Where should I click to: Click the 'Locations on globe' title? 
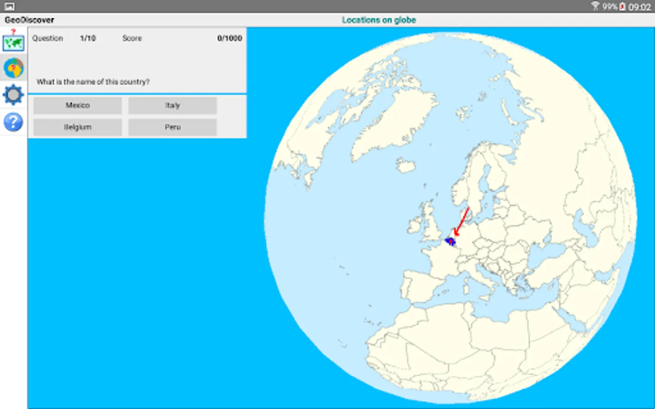pyautogui.click(x=379, y=20)
